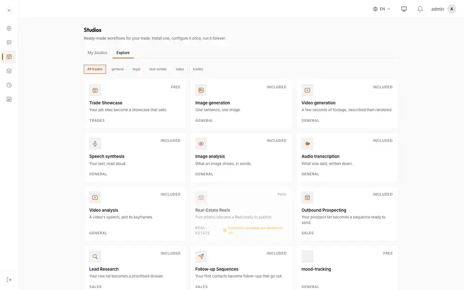Filter studios by sales
Viewport: 464px width, 290px height.
click(x=180, y=69)
